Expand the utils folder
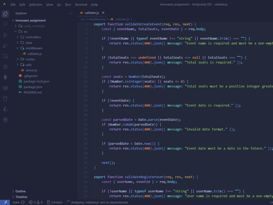Screen dimensions: 273x205 pyautogui.click(x=17, y=65)
